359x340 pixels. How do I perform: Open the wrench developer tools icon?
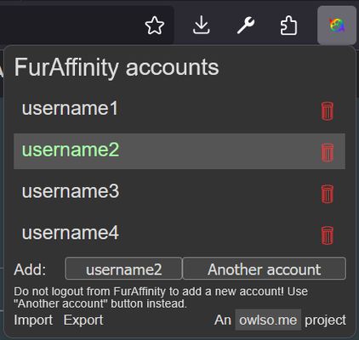246,25
